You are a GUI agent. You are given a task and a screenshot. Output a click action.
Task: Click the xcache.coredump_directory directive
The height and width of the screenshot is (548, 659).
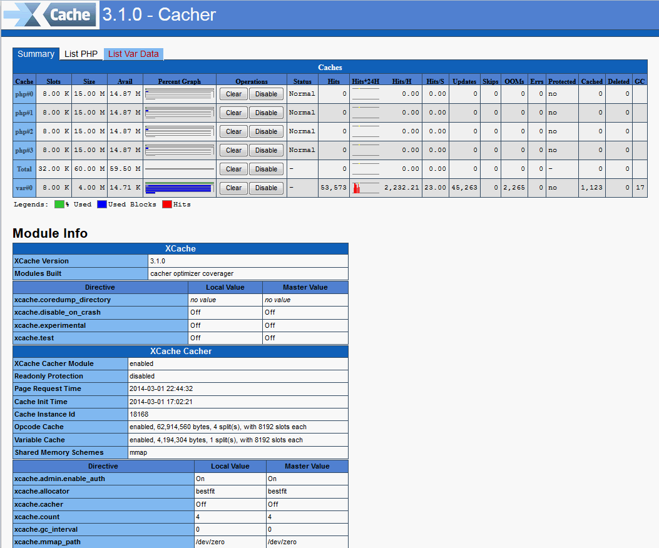62,300
